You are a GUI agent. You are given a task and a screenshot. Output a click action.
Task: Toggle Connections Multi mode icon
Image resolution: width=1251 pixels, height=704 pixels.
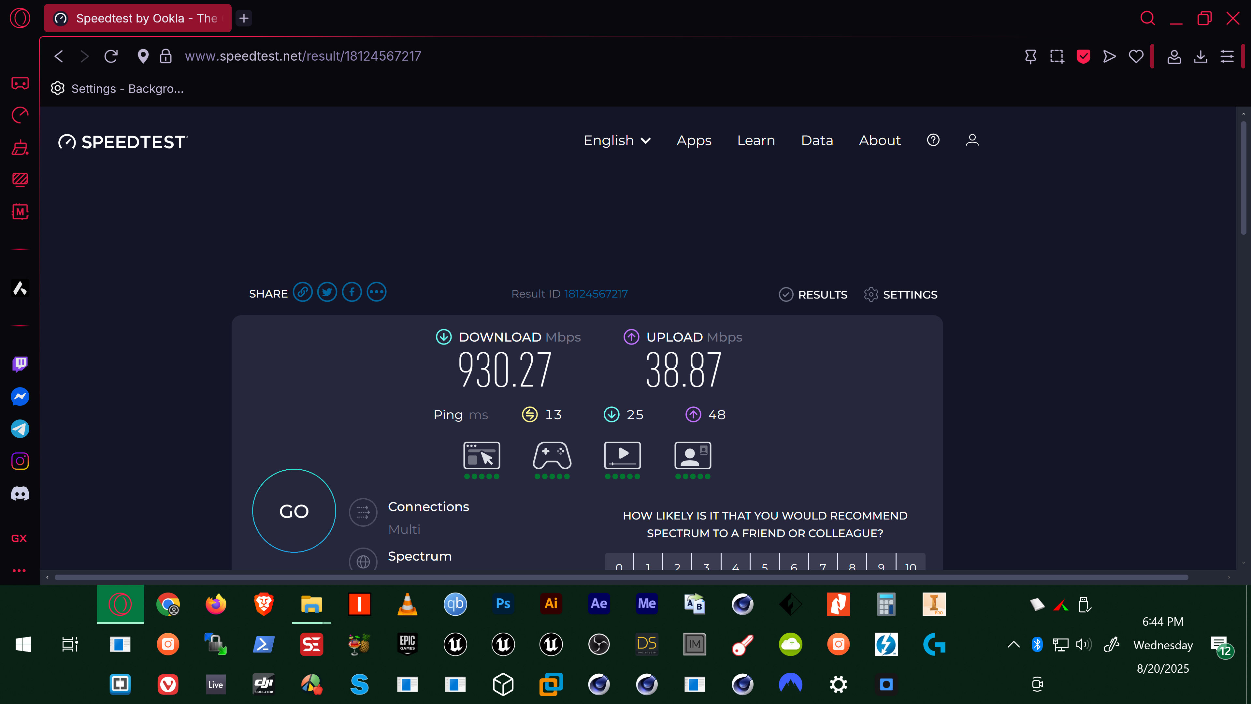point(363,512)
